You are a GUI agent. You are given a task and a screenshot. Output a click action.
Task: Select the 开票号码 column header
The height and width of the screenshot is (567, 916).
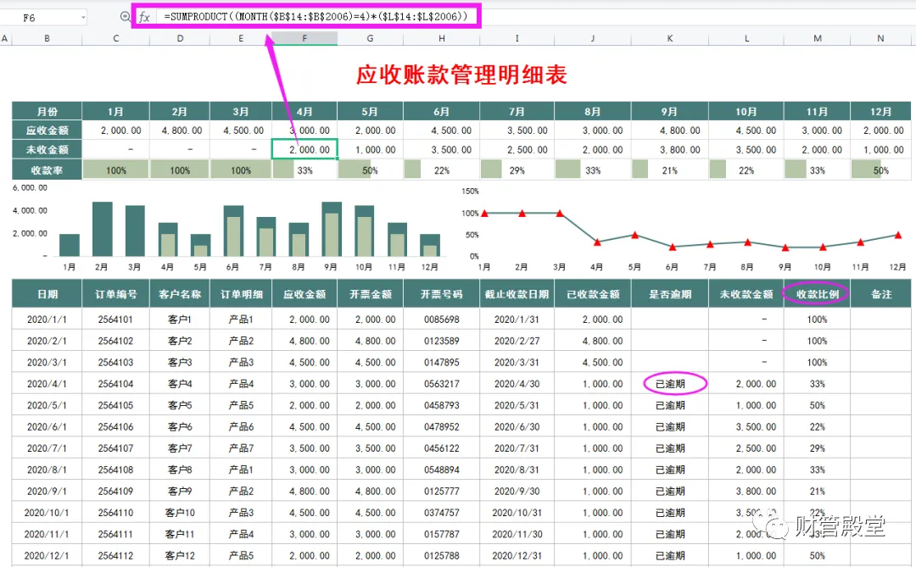[441, 294]
